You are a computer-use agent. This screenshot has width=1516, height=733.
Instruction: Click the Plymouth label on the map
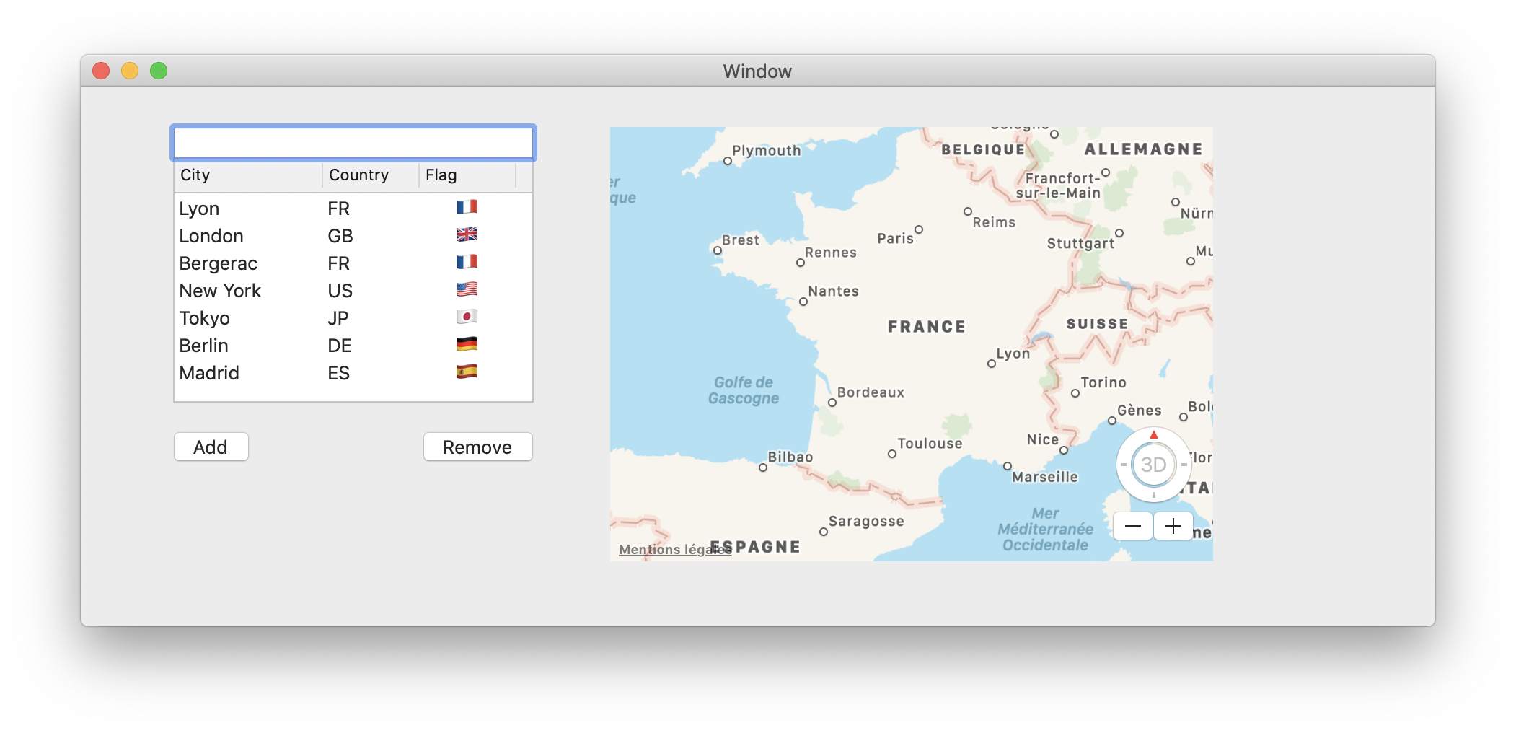click(767, 151)
